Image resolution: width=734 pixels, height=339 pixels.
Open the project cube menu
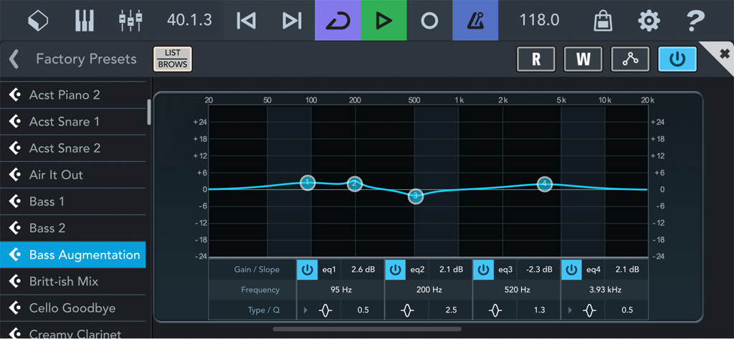(x=38, y=20)
